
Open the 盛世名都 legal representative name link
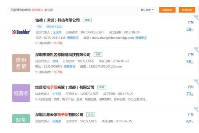(55, 61)
